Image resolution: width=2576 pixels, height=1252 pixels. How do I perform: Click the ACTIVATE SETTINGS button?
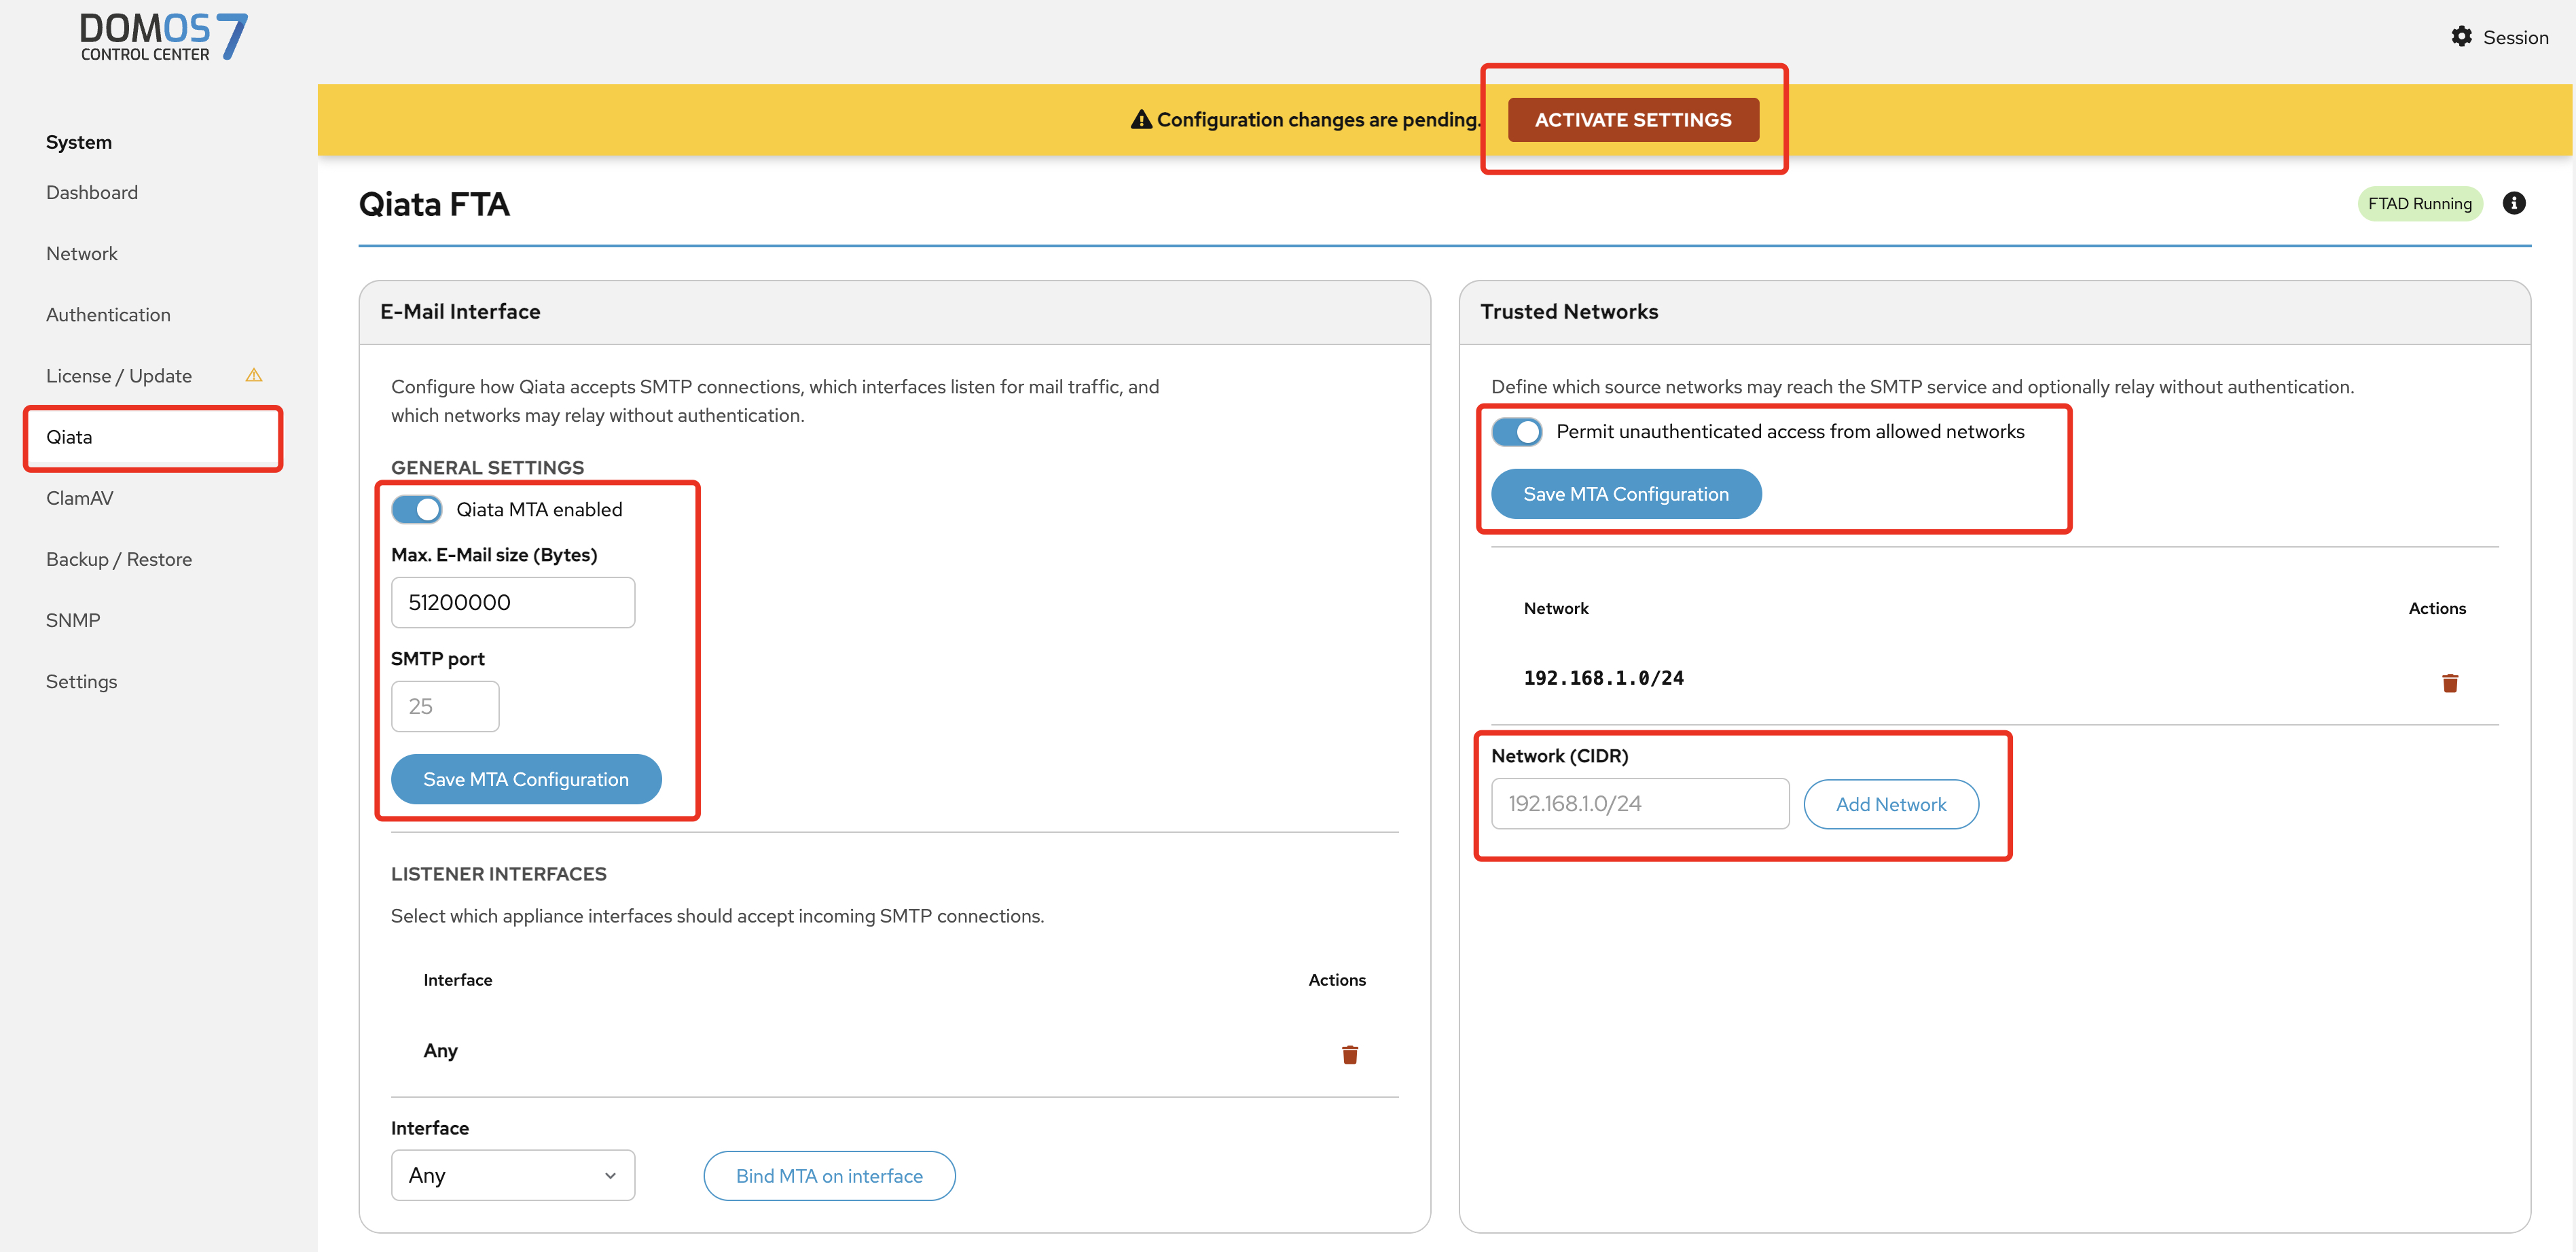(1633, 119)
